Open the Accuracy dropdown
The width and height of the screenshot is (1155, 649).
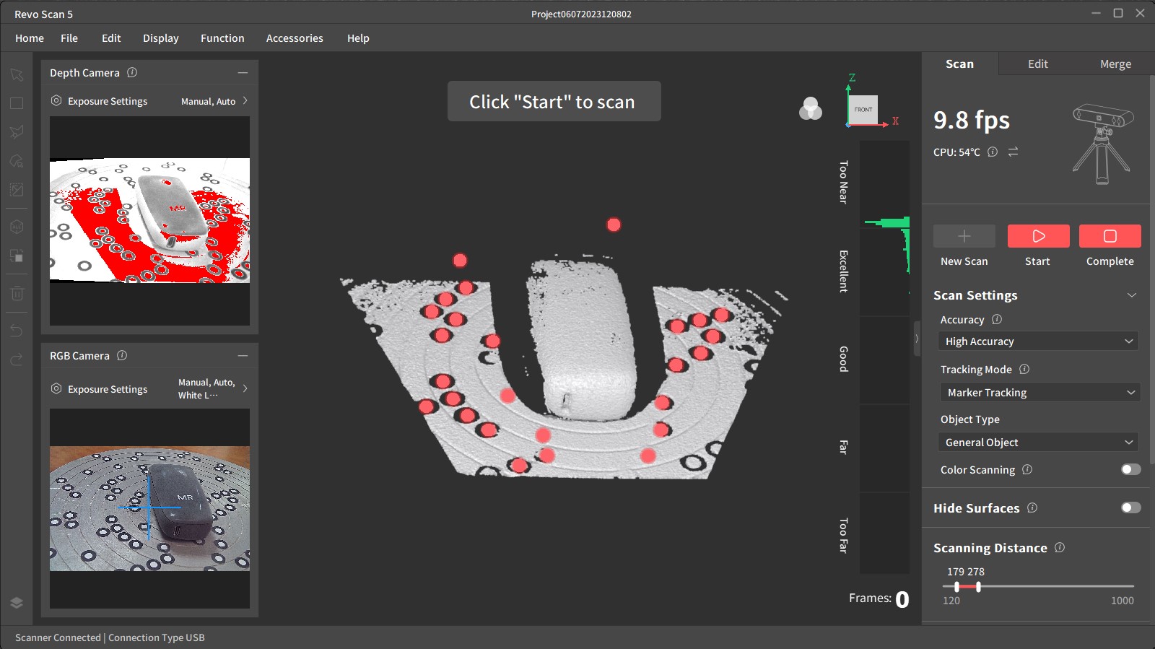(1038, 341)
